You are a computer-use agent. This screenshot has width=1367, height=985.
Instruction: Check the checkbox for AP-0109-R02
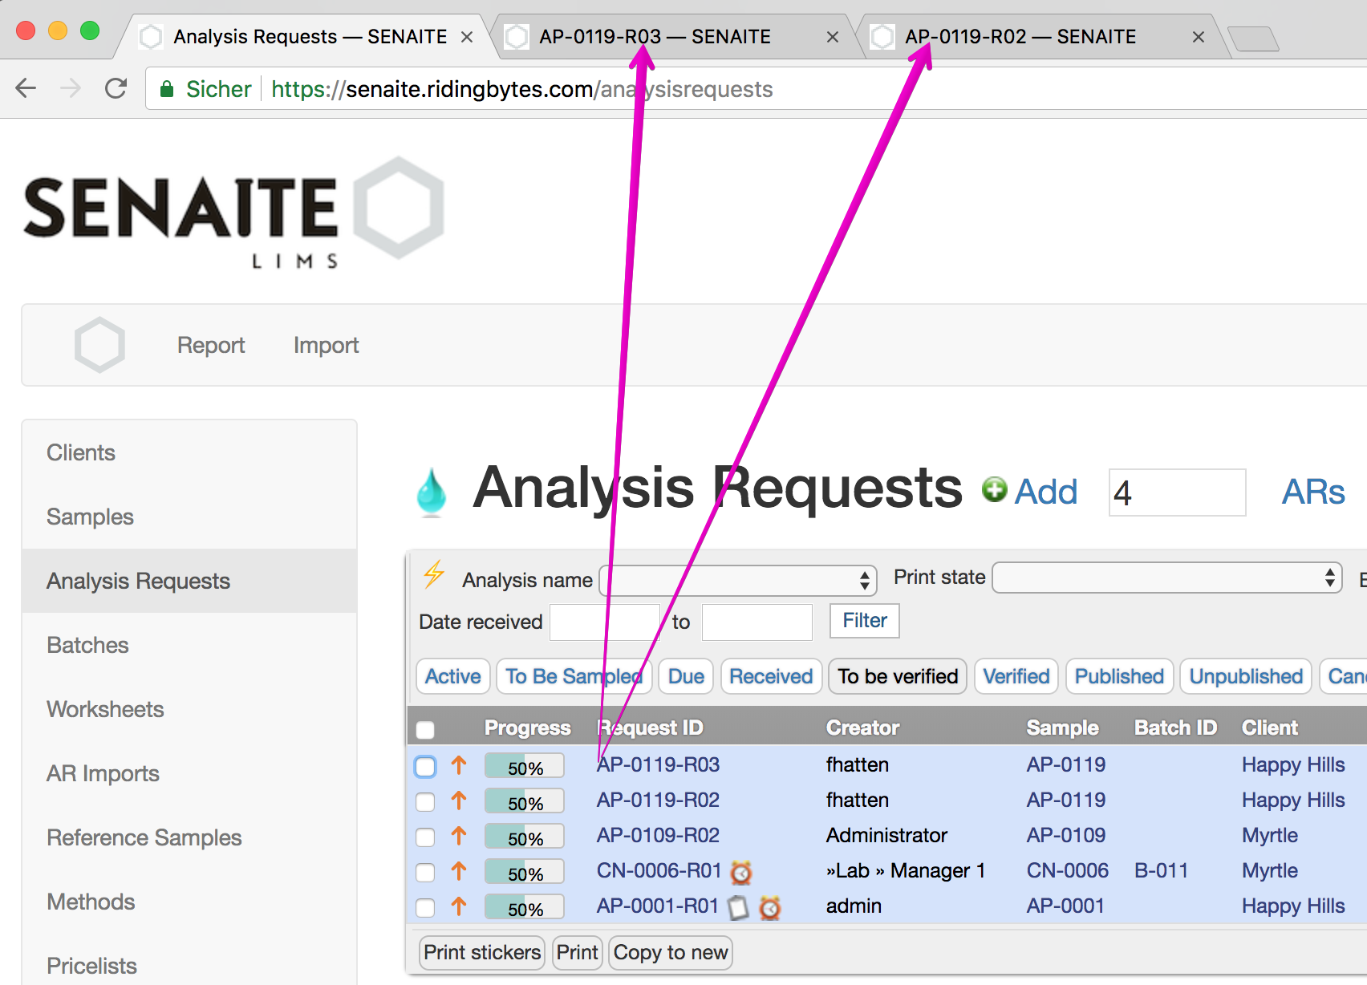click(425, 837)
